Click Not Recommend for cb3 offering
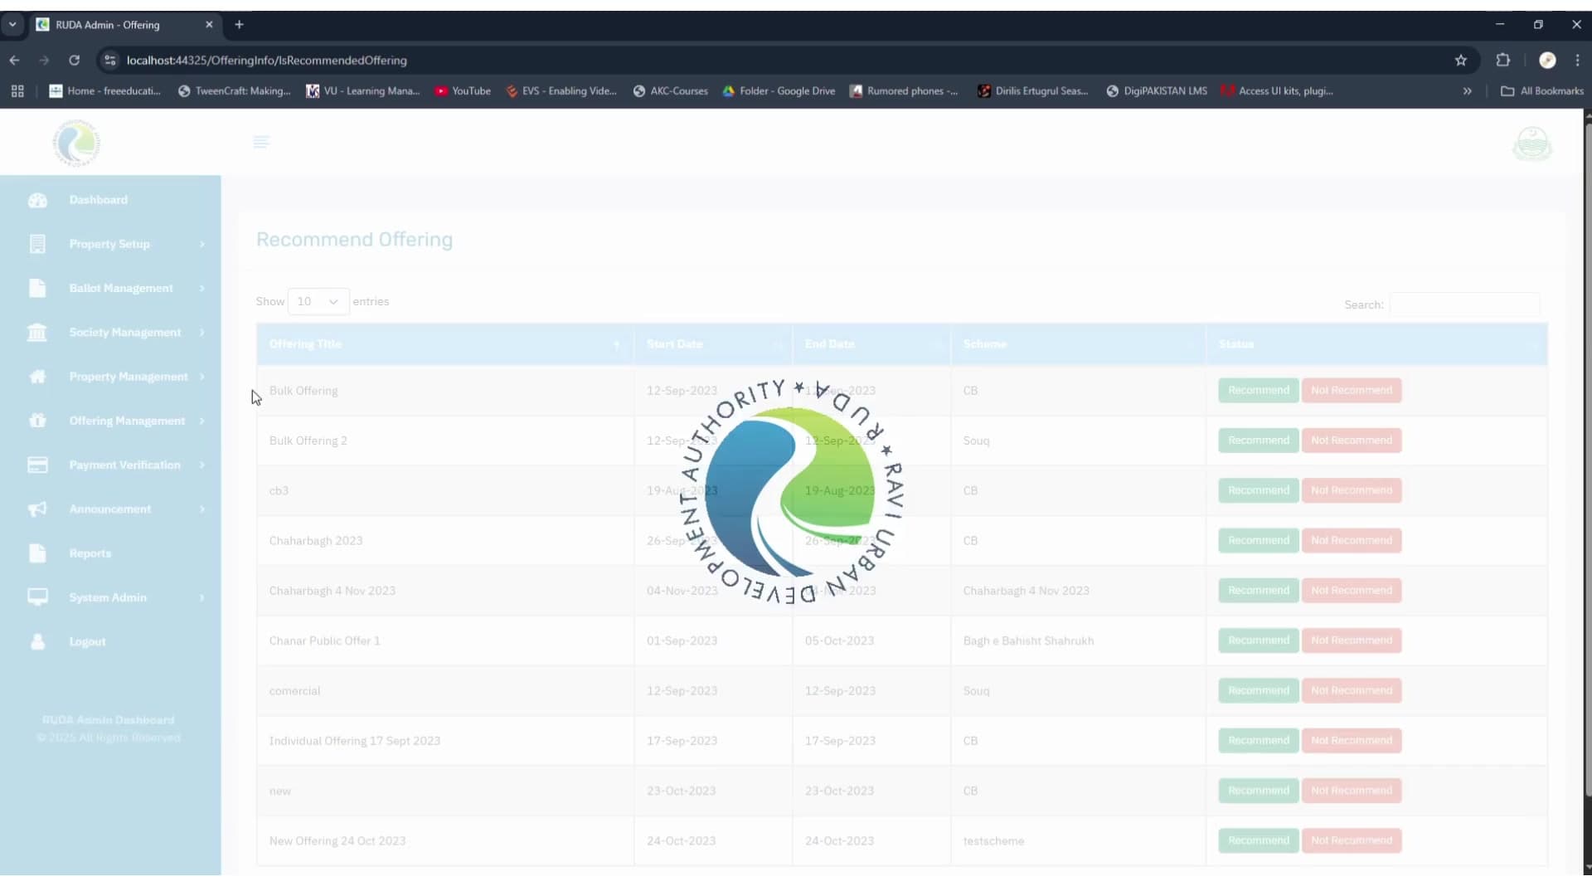 coord(1352,490)
